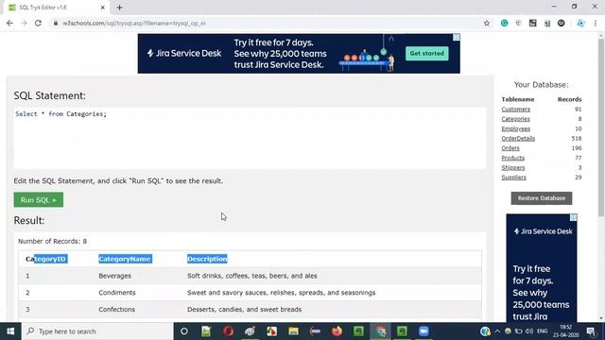This screenshot has width=605, height=340.
Task: Open the OrderDetails table link
Action: pyautogui.click(x=518, y=138)
